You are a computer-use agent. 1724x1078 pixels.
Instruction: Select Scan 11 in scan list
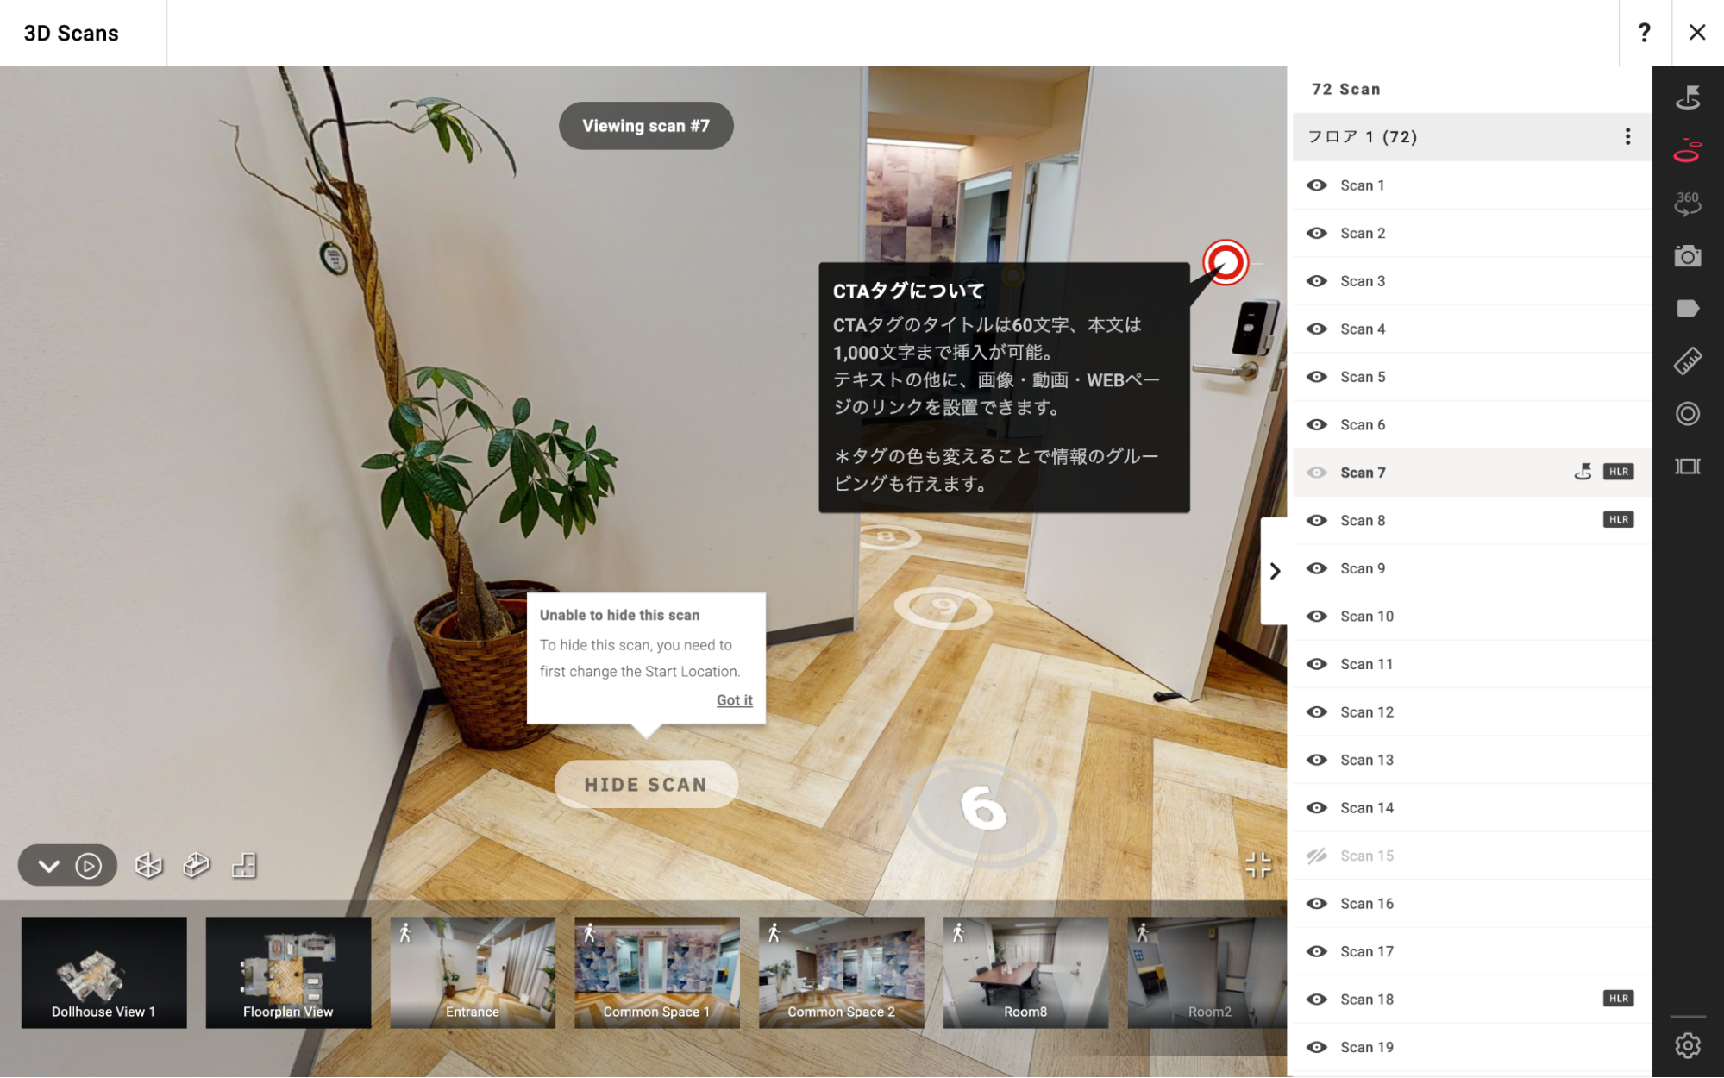(1470, 664)
